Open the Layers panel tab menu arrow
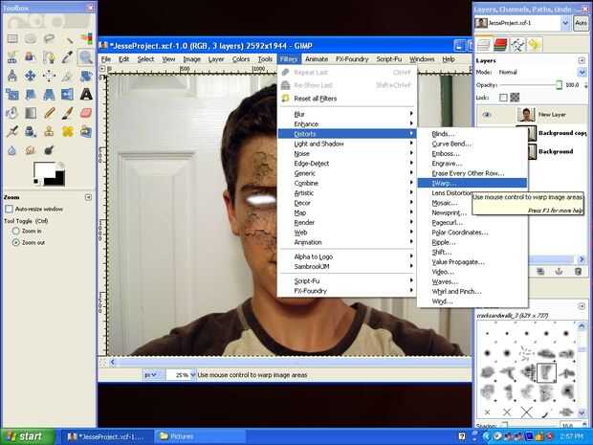 coord(582,60)
